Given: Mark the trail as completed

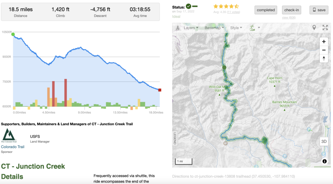Looking at the screenshot, I should [266, 10].
